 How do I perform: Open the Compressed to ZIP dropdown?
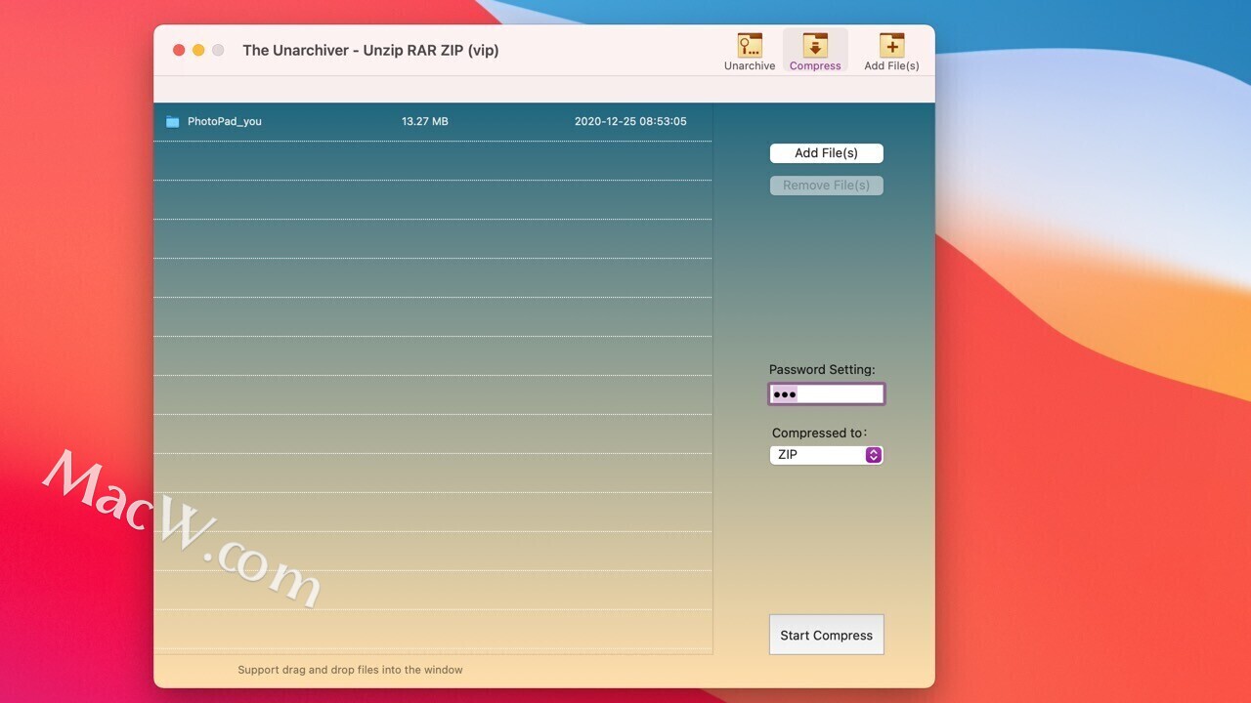click(x=827, y=455)
